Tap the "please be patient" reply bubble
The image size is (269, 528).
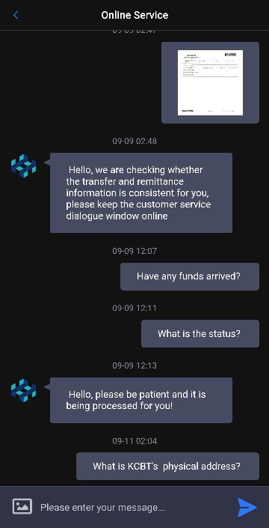[141, 400]
